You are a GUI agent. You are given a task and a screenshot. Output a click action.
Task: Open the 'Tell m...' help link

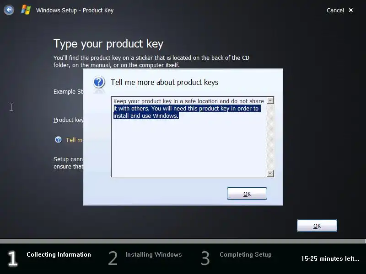click(74, 140)
